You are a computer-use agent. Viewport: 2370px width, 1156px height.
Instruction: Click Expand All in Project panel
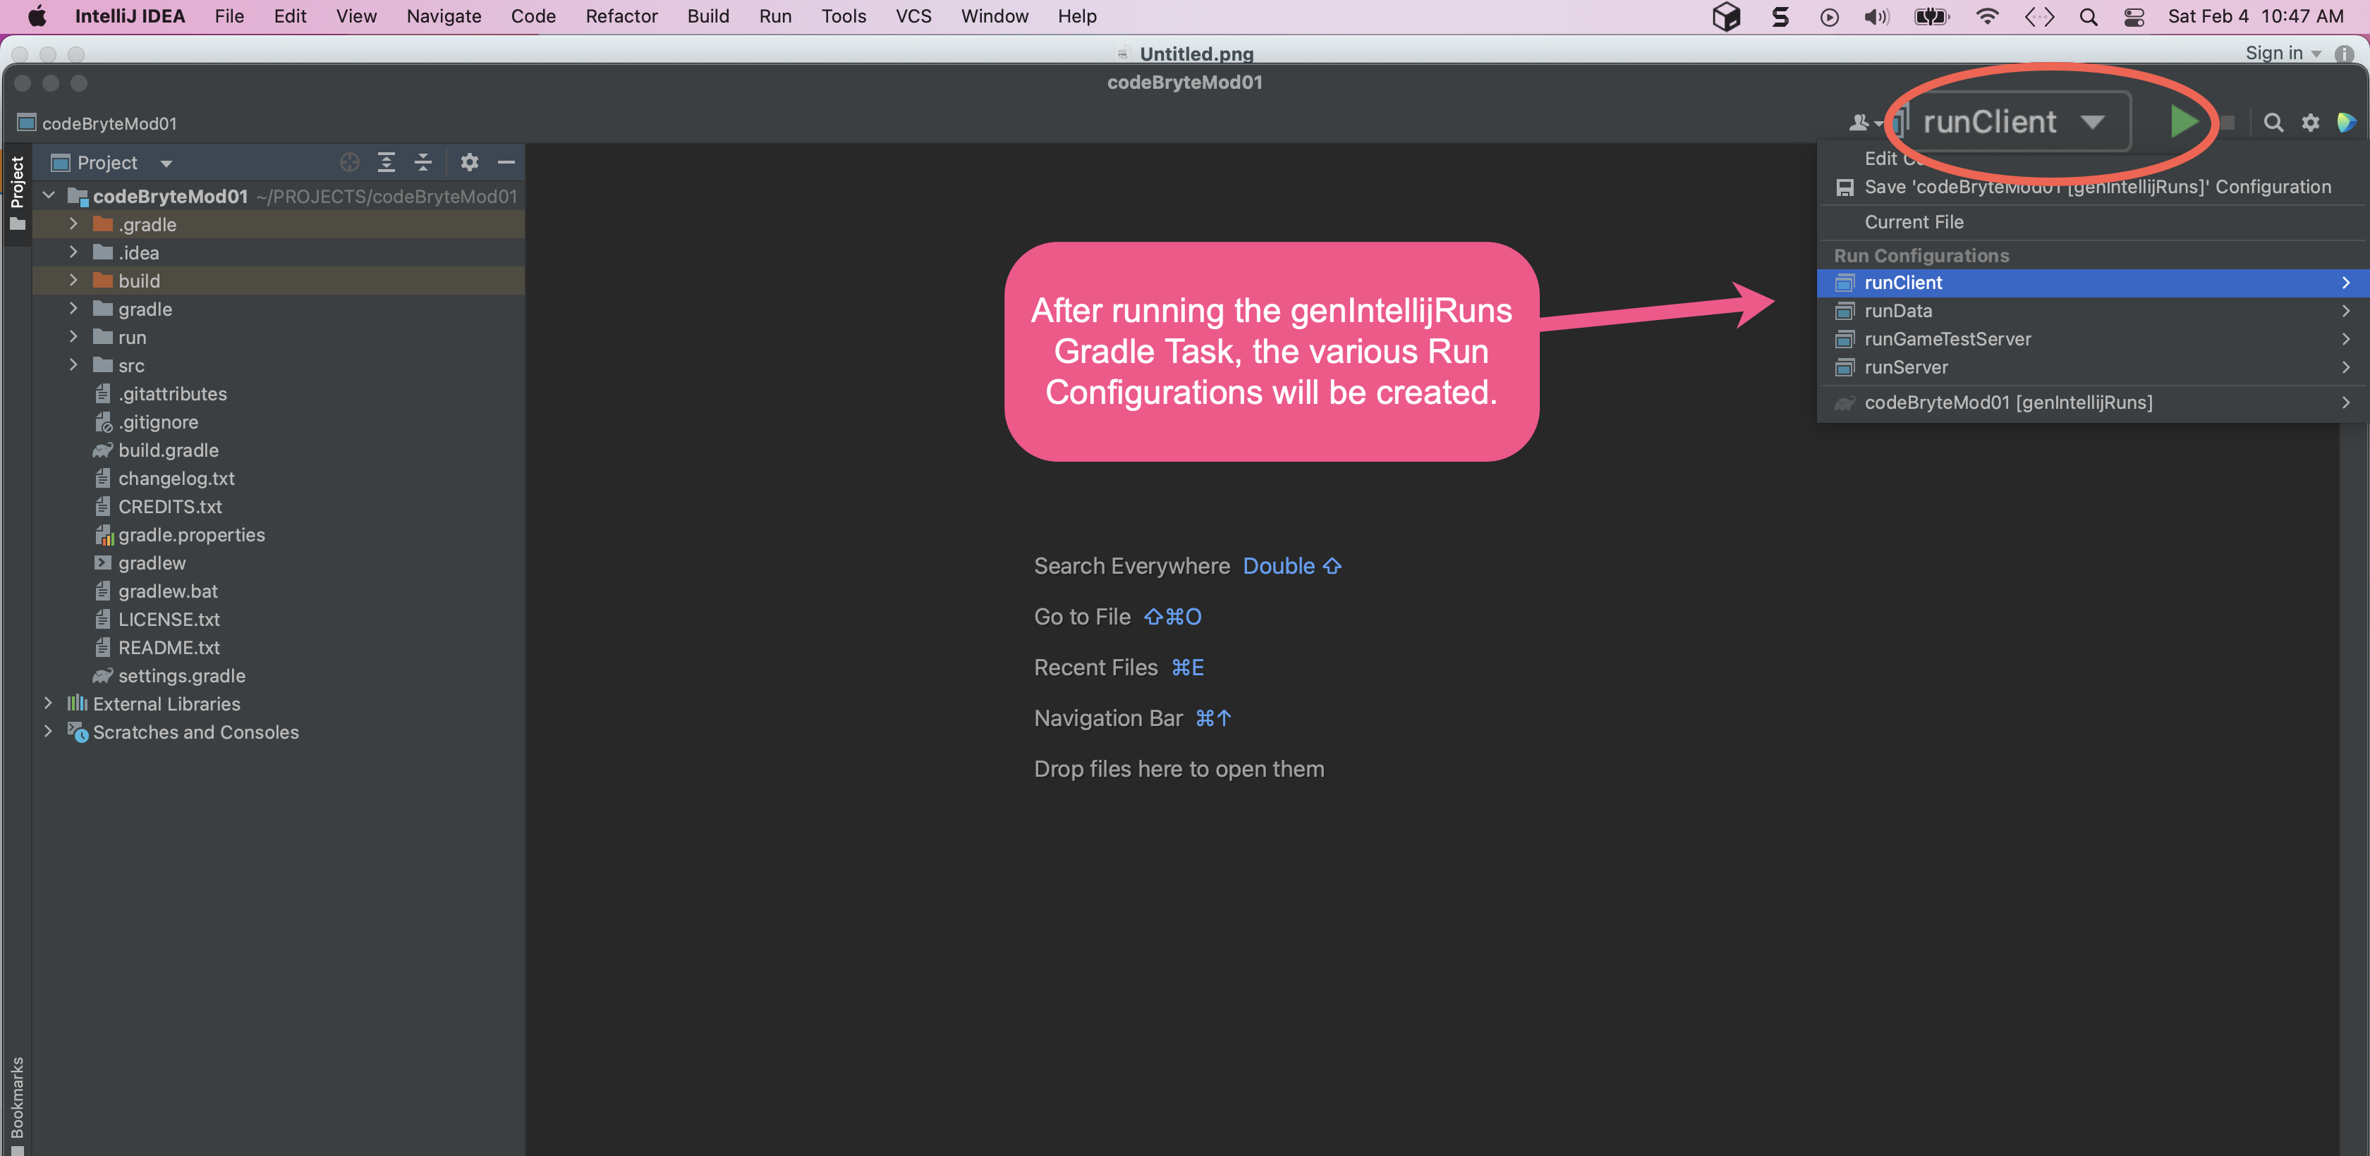(x=387, y=163)
